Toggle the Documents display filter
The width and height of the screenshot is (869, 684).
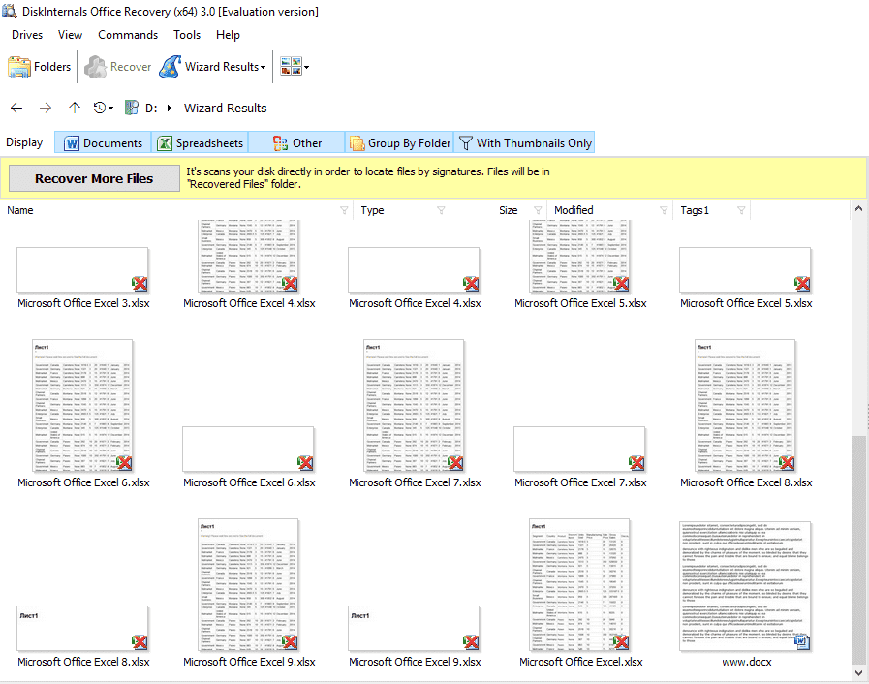[x=103, y=143]
